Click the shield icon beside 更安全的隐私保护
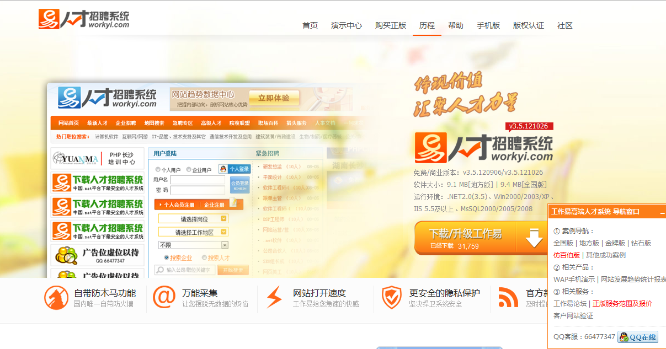The image size is (666, 349). click(x=391, y=298)
